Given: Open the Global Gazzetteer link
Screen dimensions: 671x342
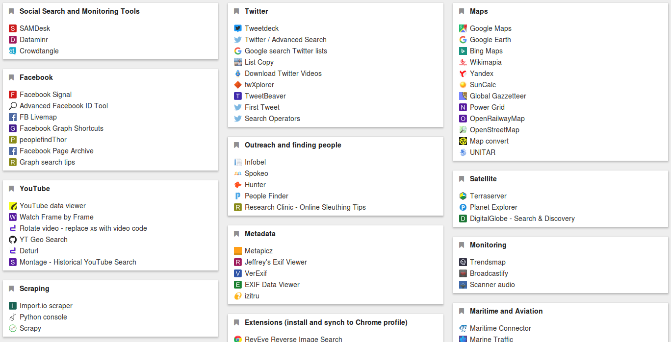Looking at the screenshot, I should [498, 96].
